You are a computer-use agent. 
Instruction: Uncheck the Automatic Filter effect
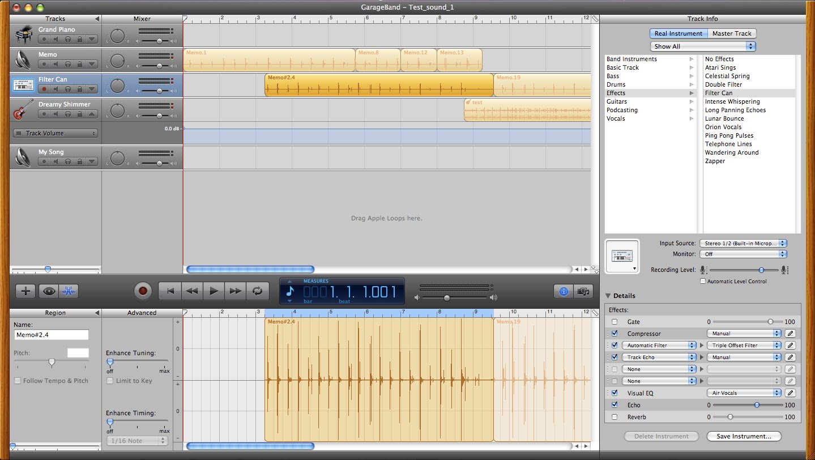[615, 346]
